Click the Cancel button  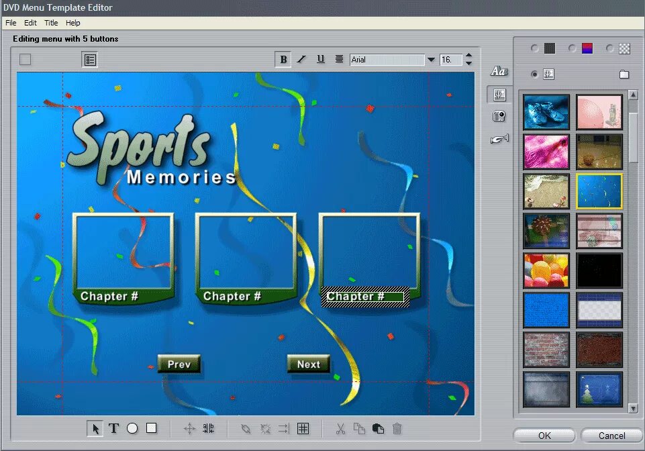coord(611,436)
